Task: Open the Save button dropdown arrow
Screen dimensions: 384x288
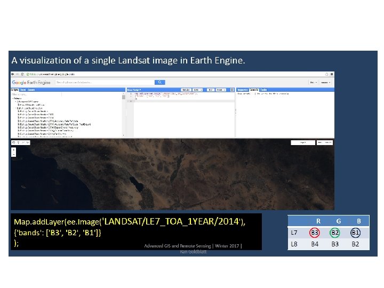Action: (201, 90)
